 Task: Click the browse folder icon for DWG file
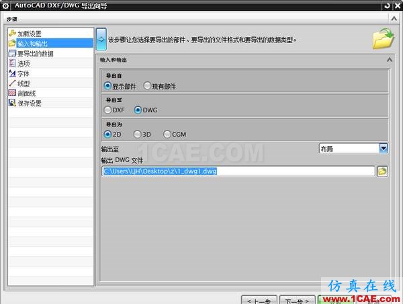click(382, 172)
